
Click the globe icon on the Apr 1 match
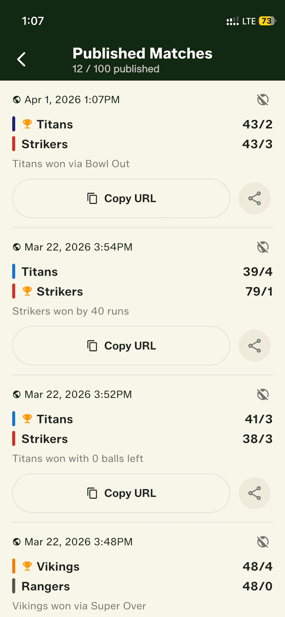click(16, 100)
